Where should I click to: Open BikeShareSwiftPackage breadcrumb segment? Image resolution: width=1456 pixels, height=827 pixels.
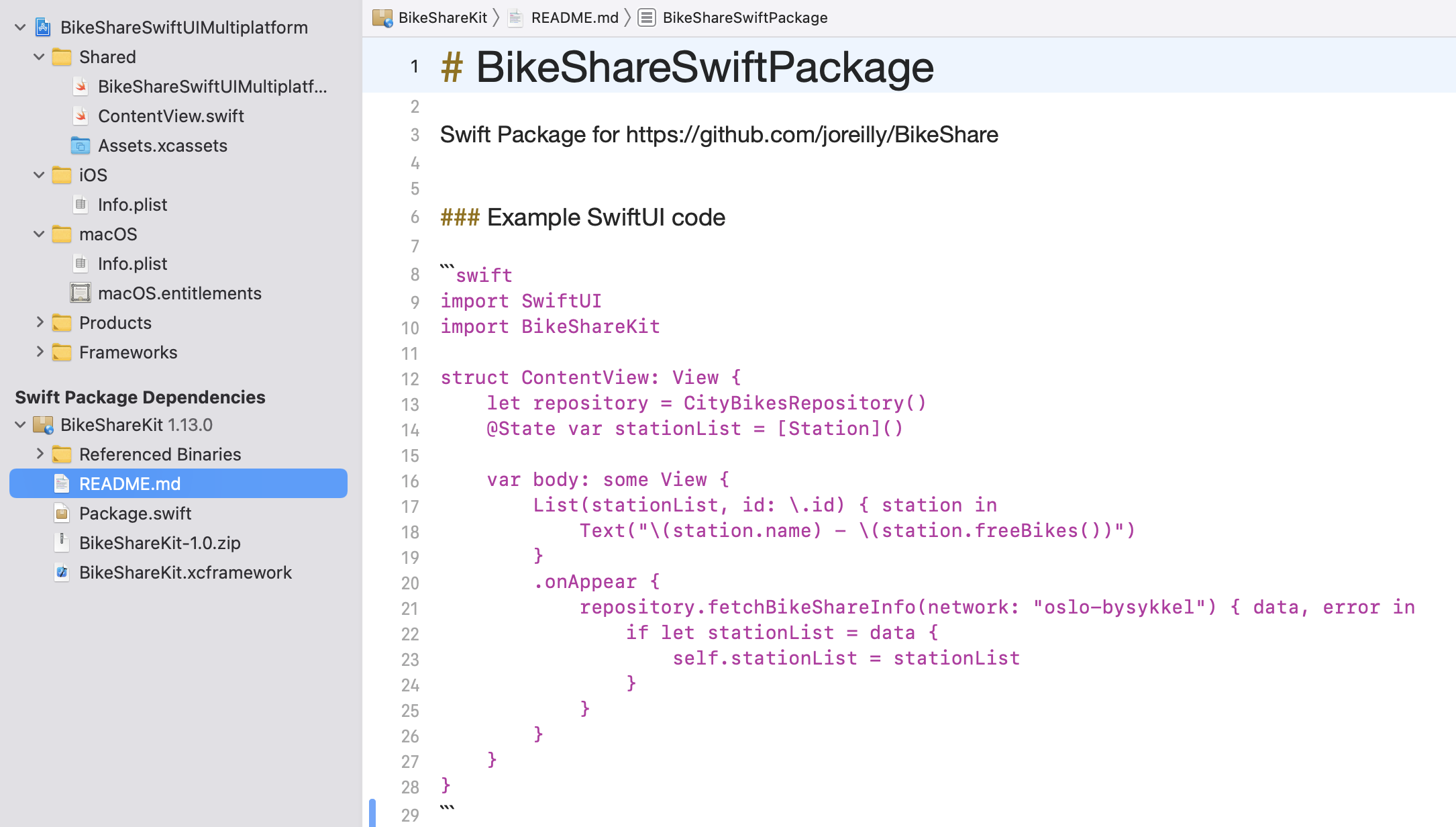click(745, 18)
